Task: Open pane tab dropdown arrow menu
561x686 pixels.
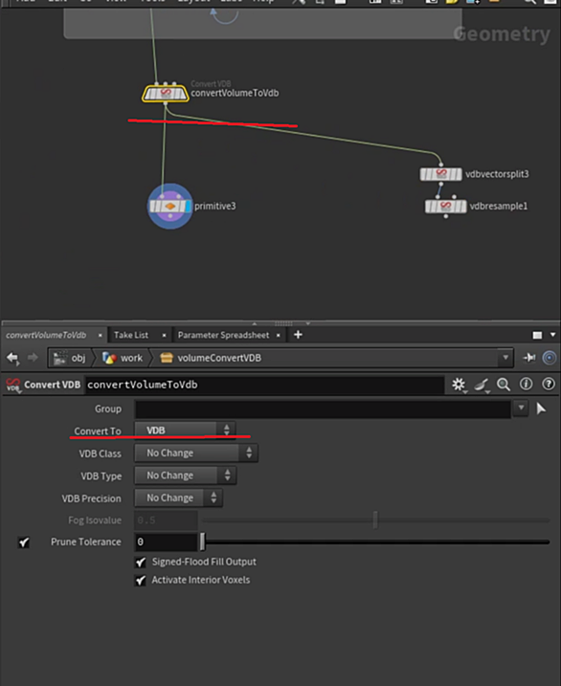Action: point(552,335)
